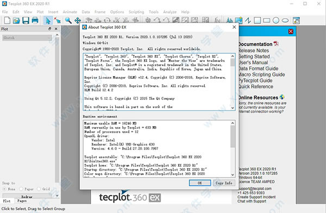Open the Frame menu

(100, 12)
